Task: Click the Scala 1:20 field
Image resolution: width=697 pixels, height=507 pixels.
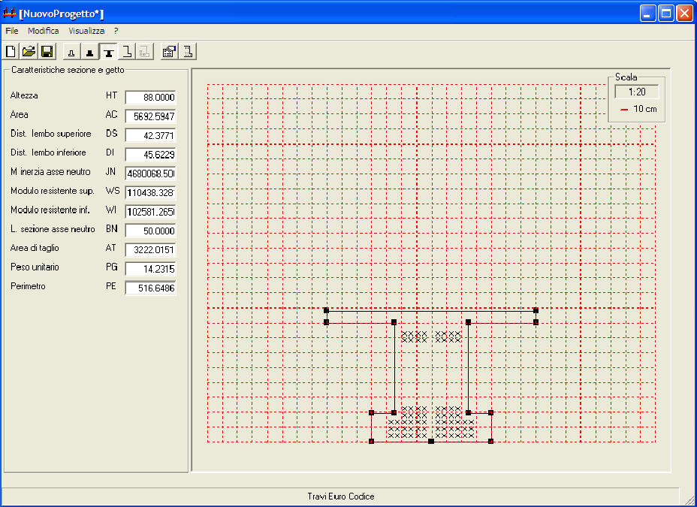Action: pyautogui.click(x=637, y=92)
